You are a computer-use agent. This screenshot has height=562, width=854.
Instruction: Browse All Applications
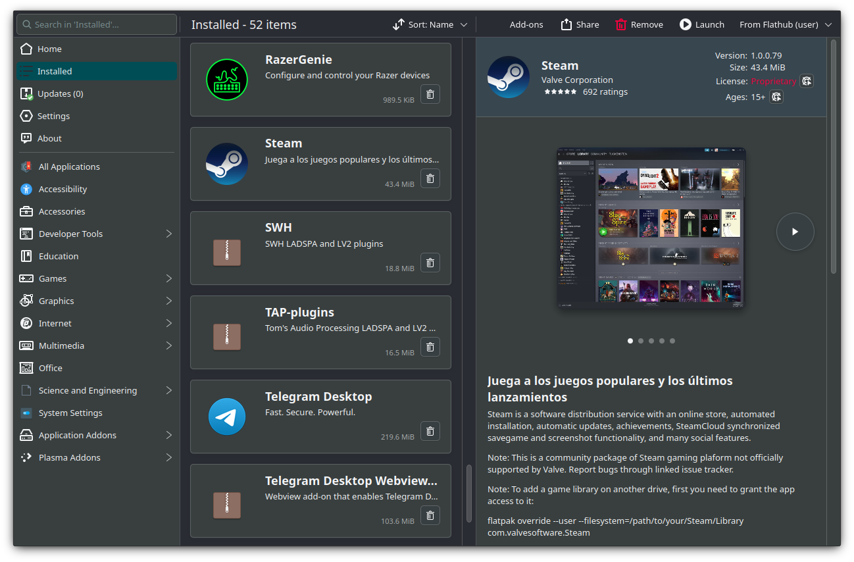pos(97,166)
